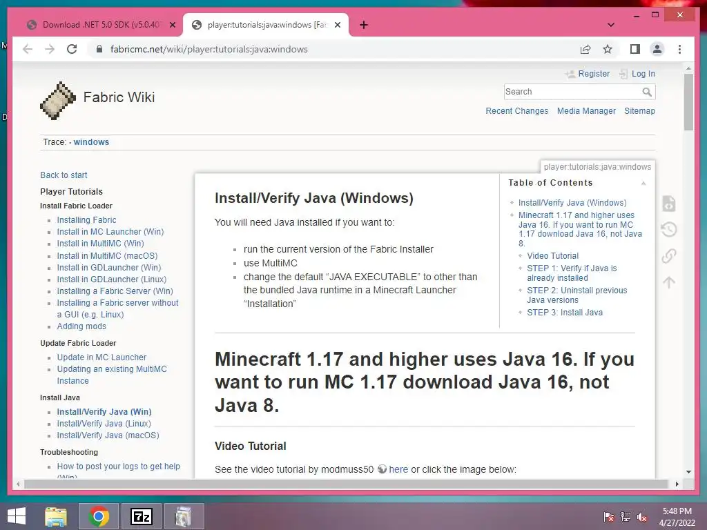Open the browser side panel
The height and width of the screenshot is (530, 707).
pos(635,49)
